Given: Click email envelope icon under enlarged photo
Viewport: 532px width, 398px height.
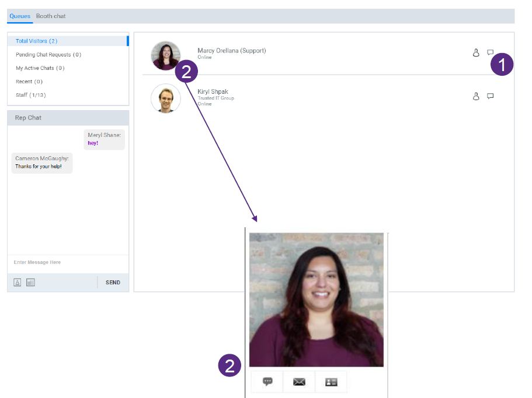Looking at the screenshot, I should [x=299, y=382].
